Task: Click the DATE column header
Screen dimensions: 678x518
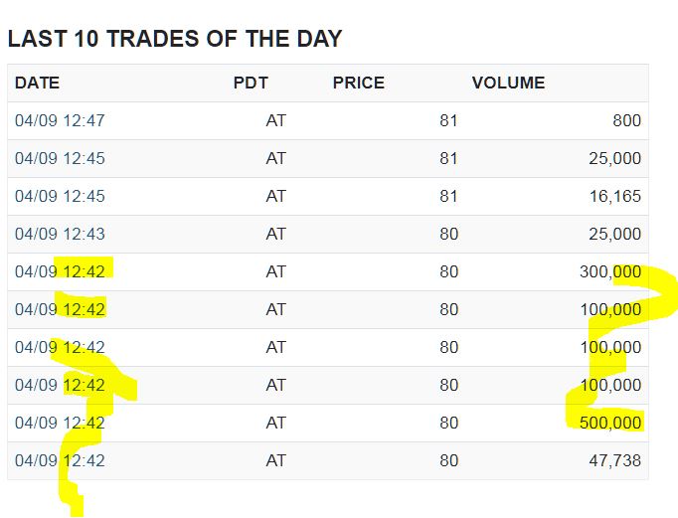Action: [x=37, y=83]
